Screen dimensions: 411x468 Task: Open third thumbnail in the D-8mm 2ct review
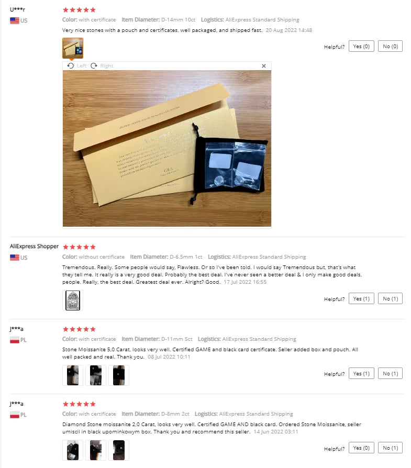tap(119, 450)
